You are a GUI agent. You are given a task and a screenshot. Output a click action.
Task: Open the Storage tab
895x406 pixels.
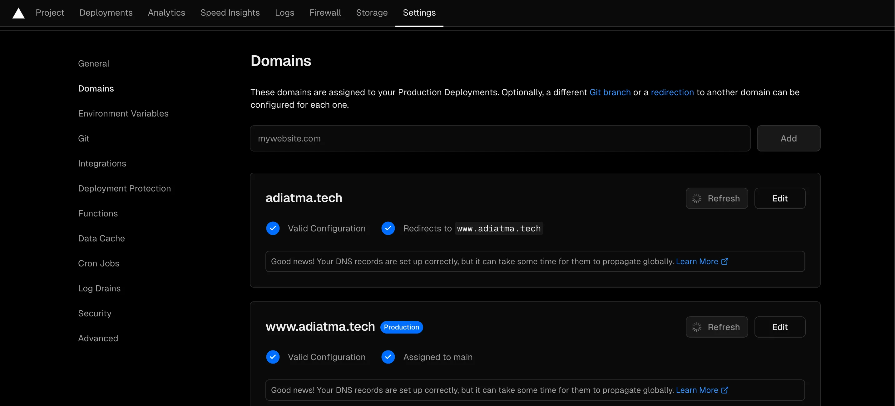372,13
